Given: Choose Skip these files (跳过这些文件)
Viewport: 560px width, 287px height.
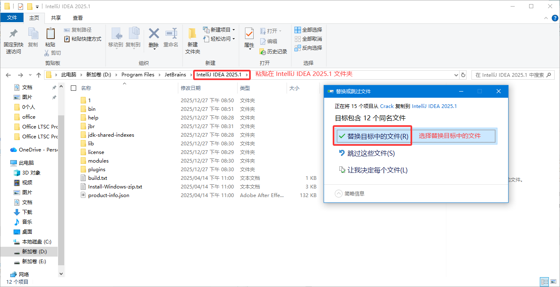Looking at the screenshot, I should pyautogui.click(x=366, y=153).
